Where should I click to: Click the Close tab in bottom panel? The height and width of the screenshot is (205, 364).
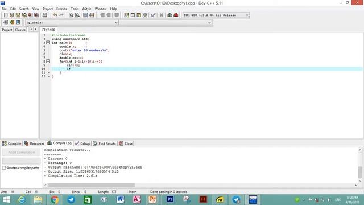click(x=126, y=143)
